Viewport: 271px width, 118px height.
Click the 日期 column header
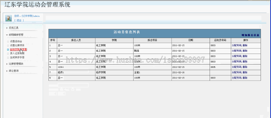point(191,40)
